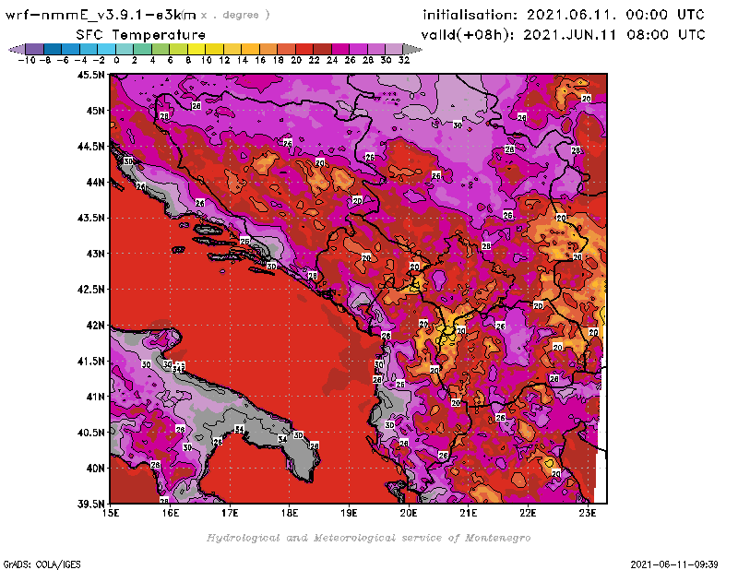Screen dimensions: 738x570
Task: Click the 15E longitude label
Action: pyautogui.click(x=111, y=513)
